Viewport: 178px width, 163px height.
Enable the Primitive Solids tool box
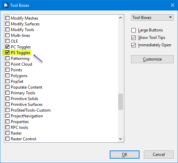pyautogui.click(x=7, y=98)
